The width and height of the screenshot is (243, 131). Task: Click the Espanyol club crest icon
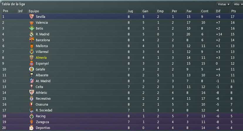click(32, 63)
